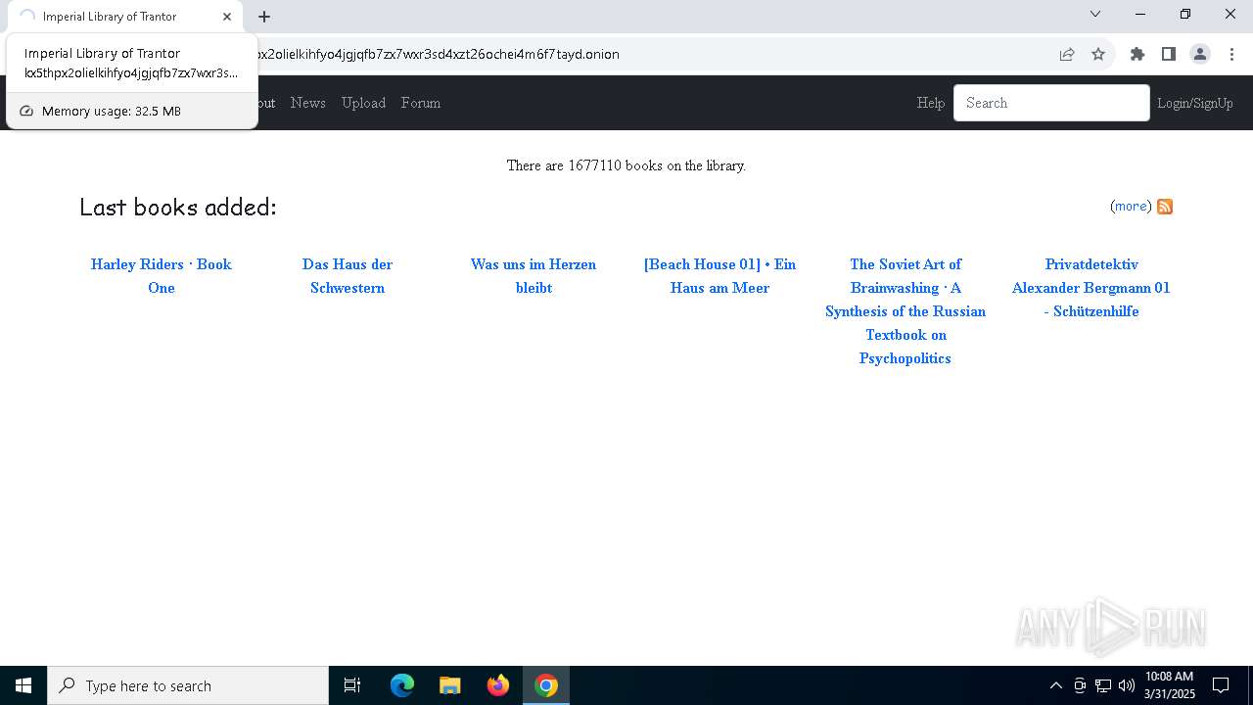Open the Extensions puzzle icon

(x=1137, y=54)
